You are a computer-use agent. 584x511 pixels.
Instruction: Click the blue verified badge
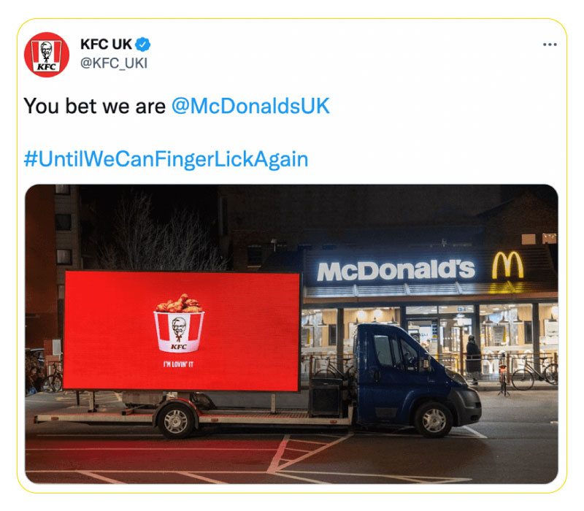point(142,45)
